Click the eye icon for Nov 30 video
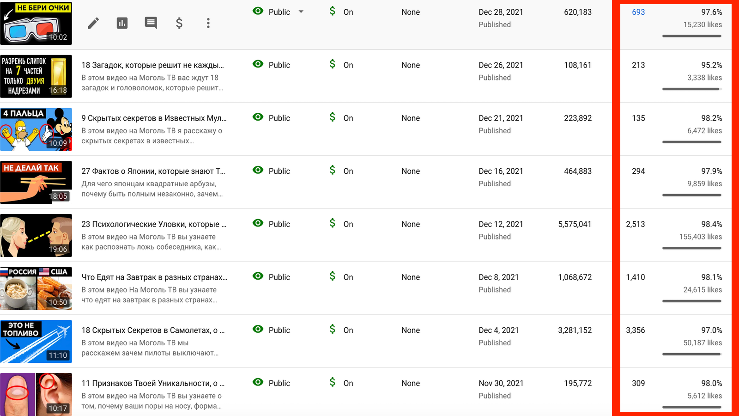 [x=258, y=382]
